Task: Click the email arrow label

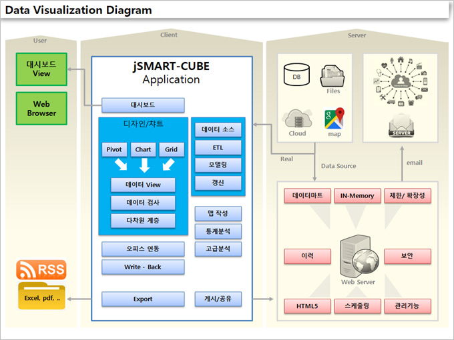Action: (x=415, y=163)
